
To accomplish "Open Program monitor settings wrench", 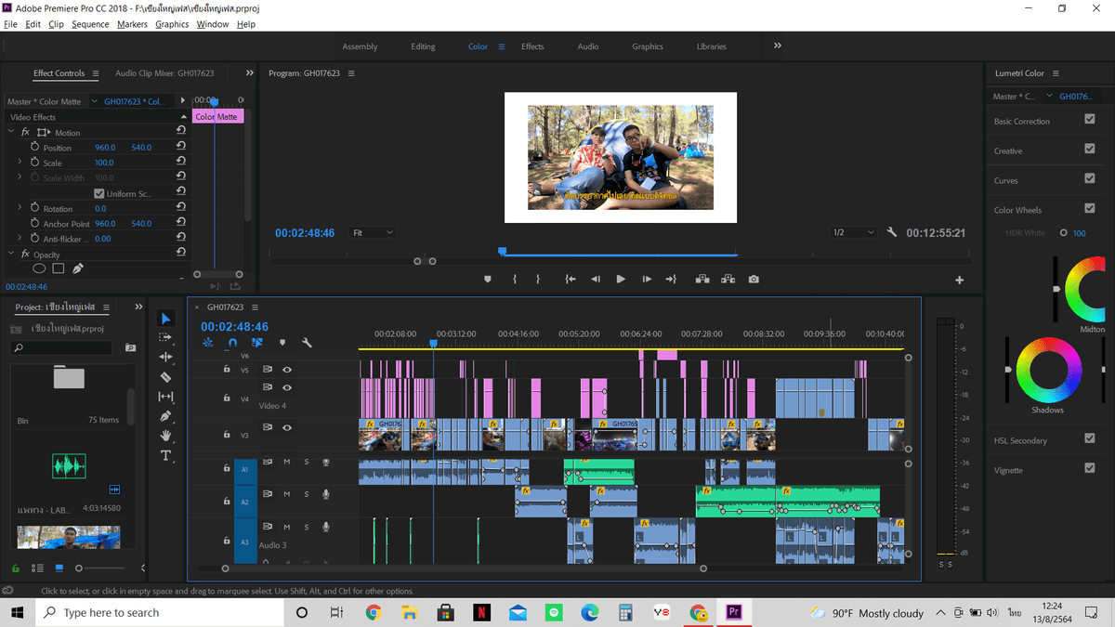I will tap(892, 232).
